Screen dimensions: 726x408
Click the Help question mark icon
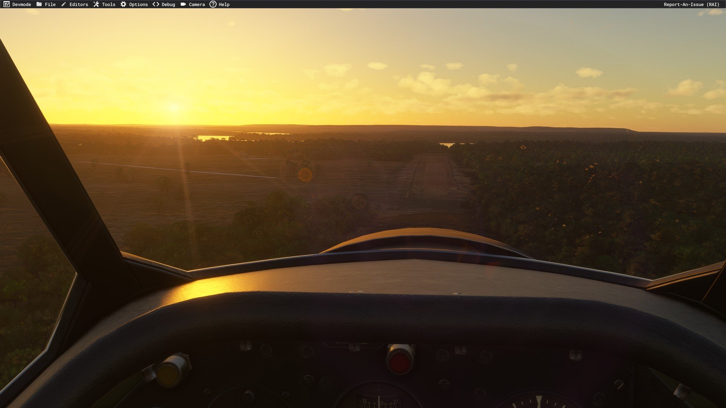click(213, 4)
